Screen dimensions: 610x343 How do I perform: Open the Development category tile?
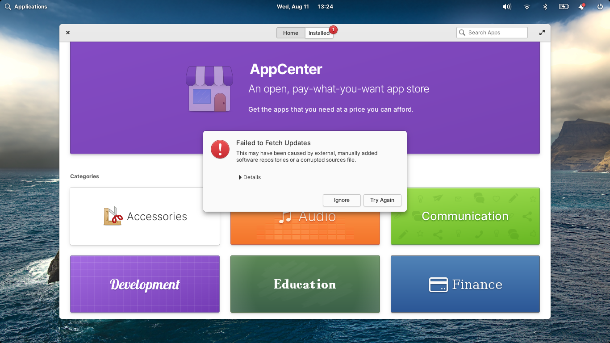click(x=145, y=284)
